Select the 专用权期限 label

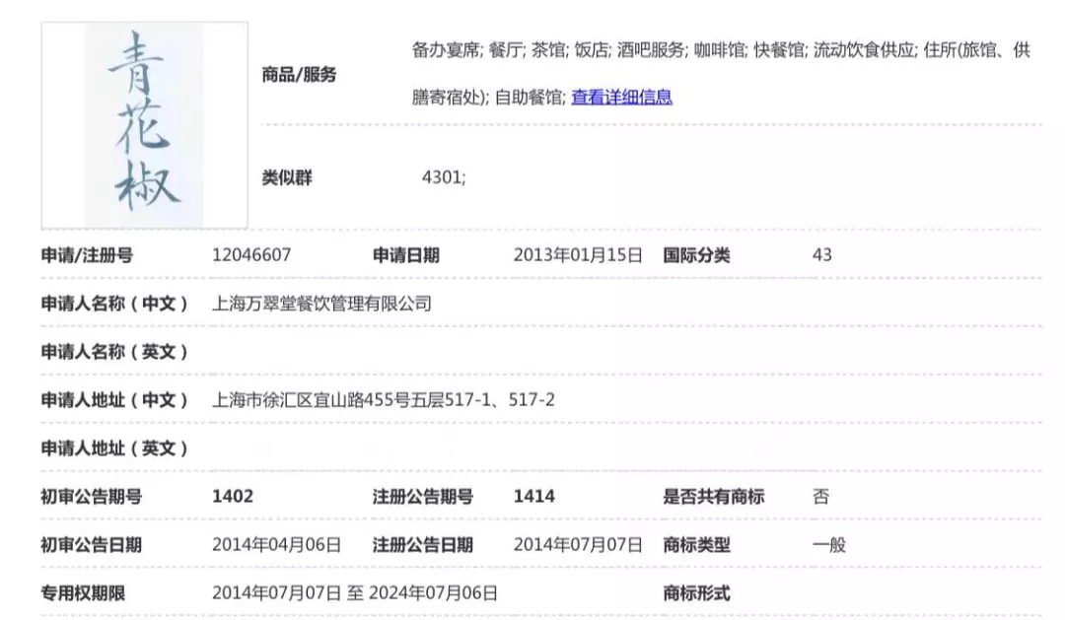click(x=83, y=592)
